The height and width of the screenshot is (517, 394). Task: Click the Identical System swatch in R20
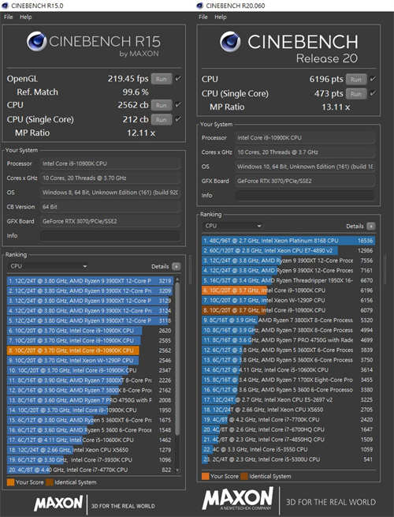click(x=244, y=476)
